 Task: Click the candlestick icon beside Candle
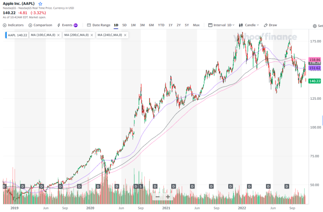tap(241, 25)
